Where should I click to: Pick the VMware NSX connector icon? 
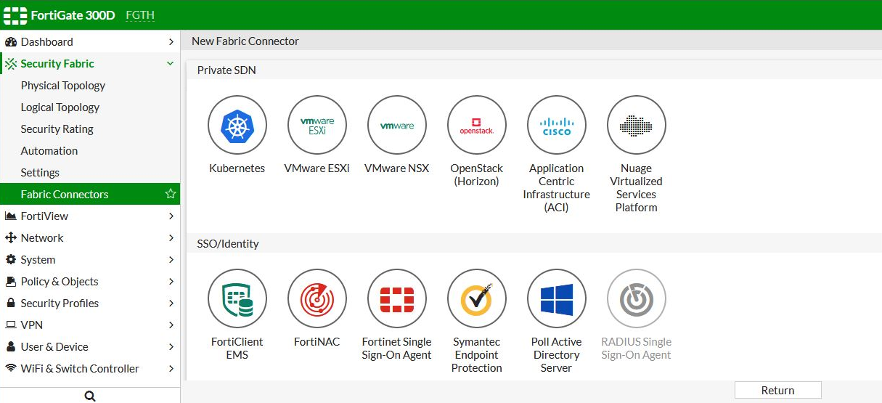(397, 126)
